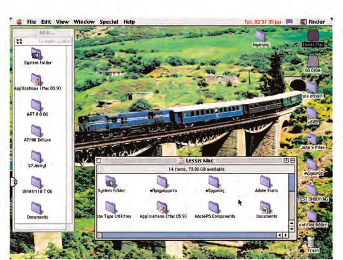Select System Folder in the left window
The image size is (343, 260).
37,56
